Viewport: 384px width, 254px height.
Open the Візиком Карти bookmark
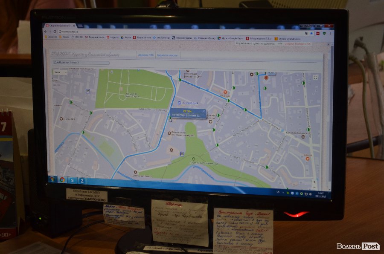coord(183,38)
